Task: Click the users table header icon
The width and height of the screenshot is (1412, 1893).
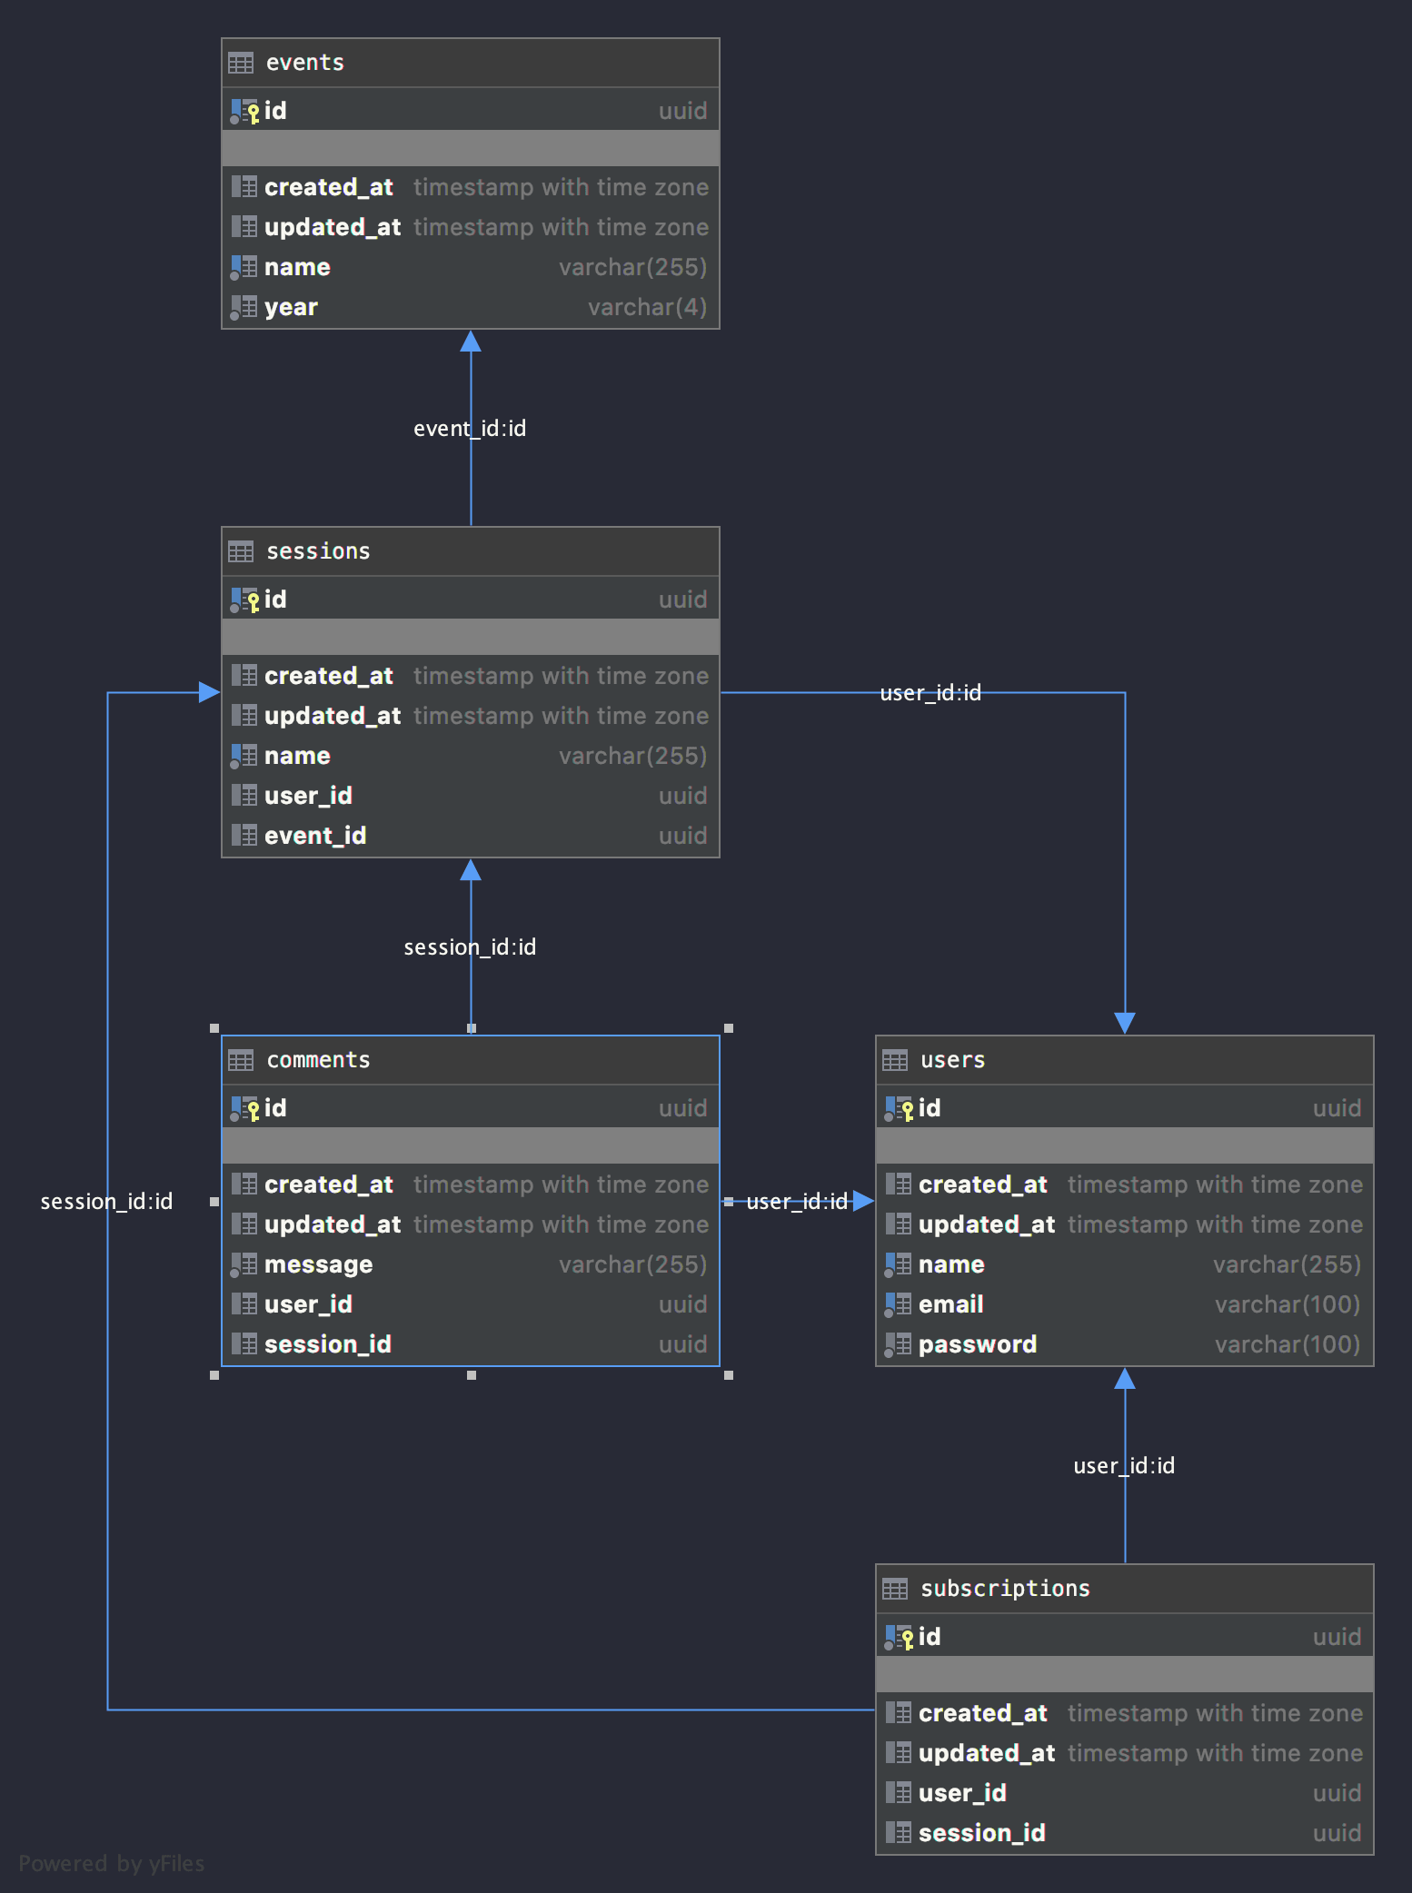Action: 895,1060
